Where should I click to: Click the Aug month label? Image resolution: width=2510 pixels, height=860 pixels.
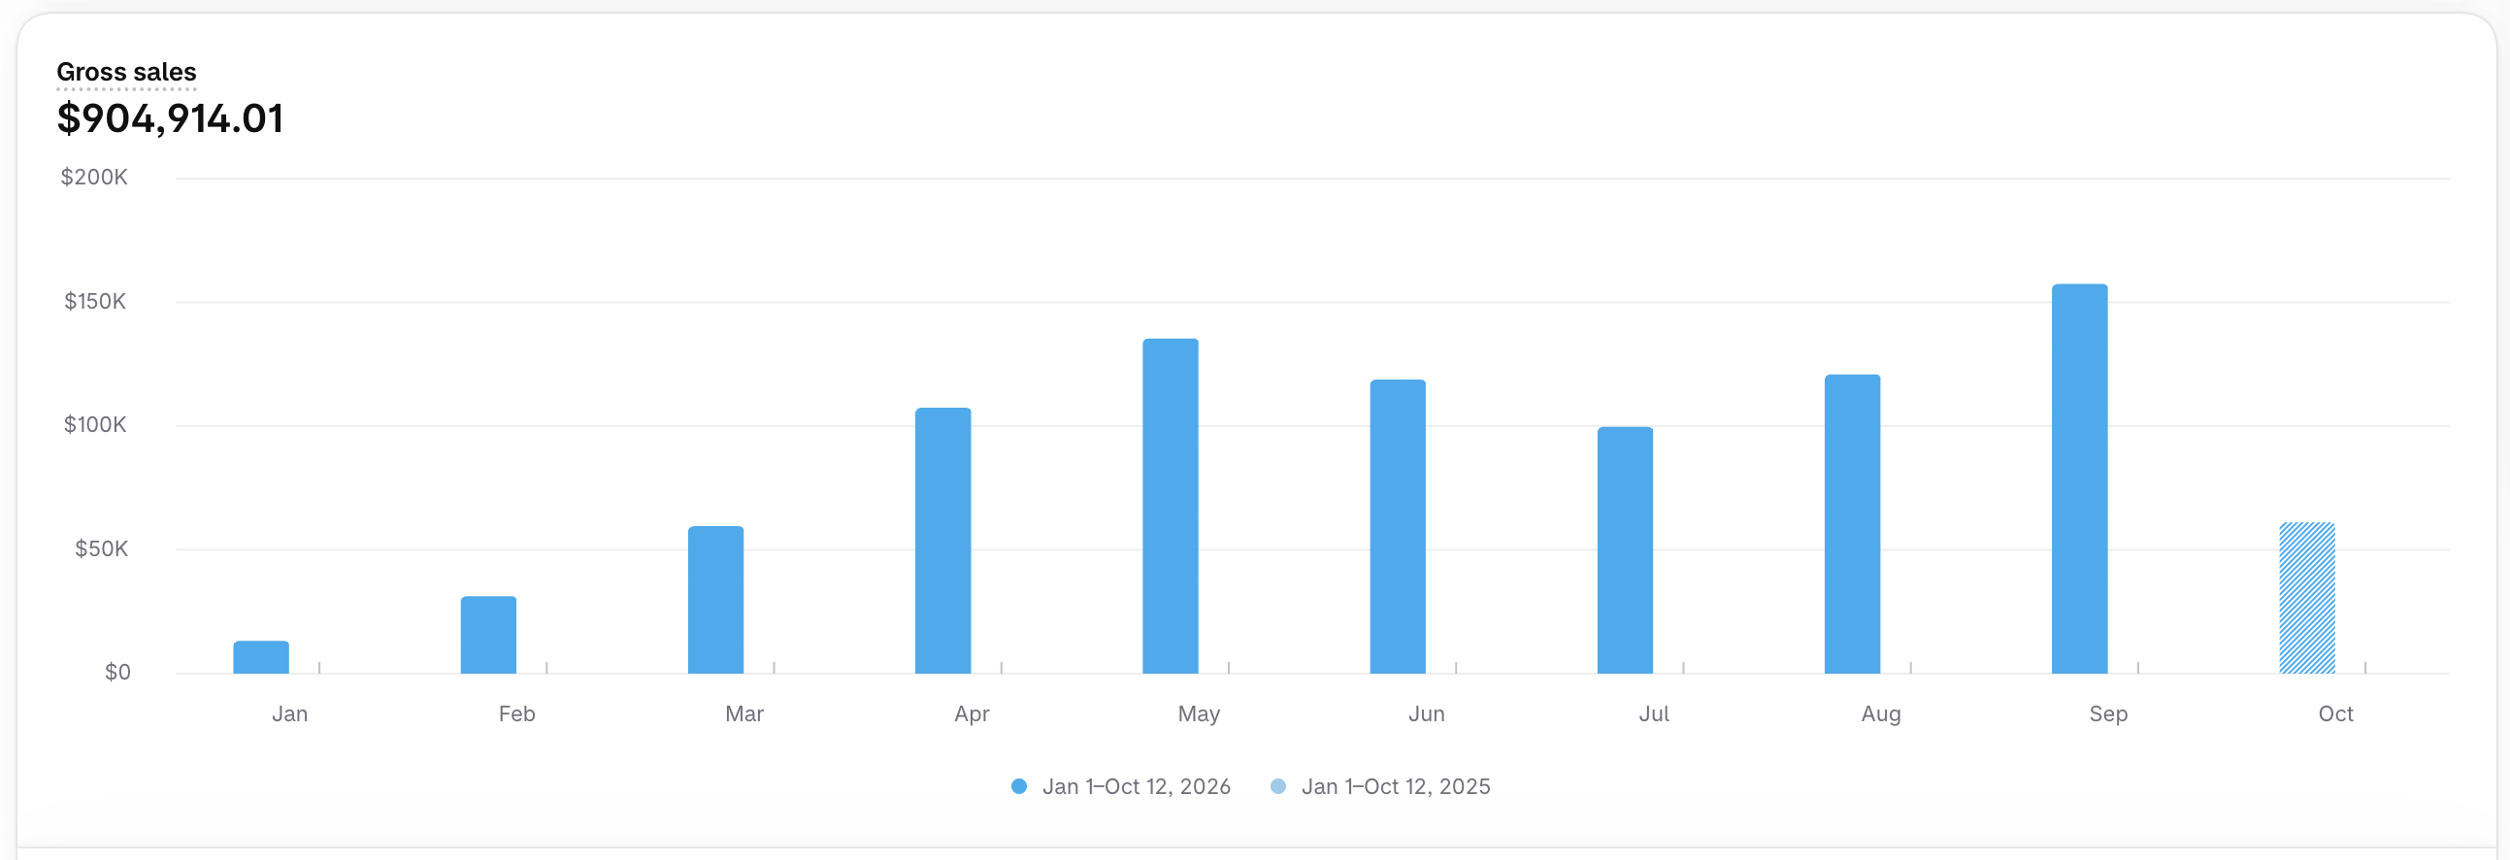click(x=1881, y=713)
